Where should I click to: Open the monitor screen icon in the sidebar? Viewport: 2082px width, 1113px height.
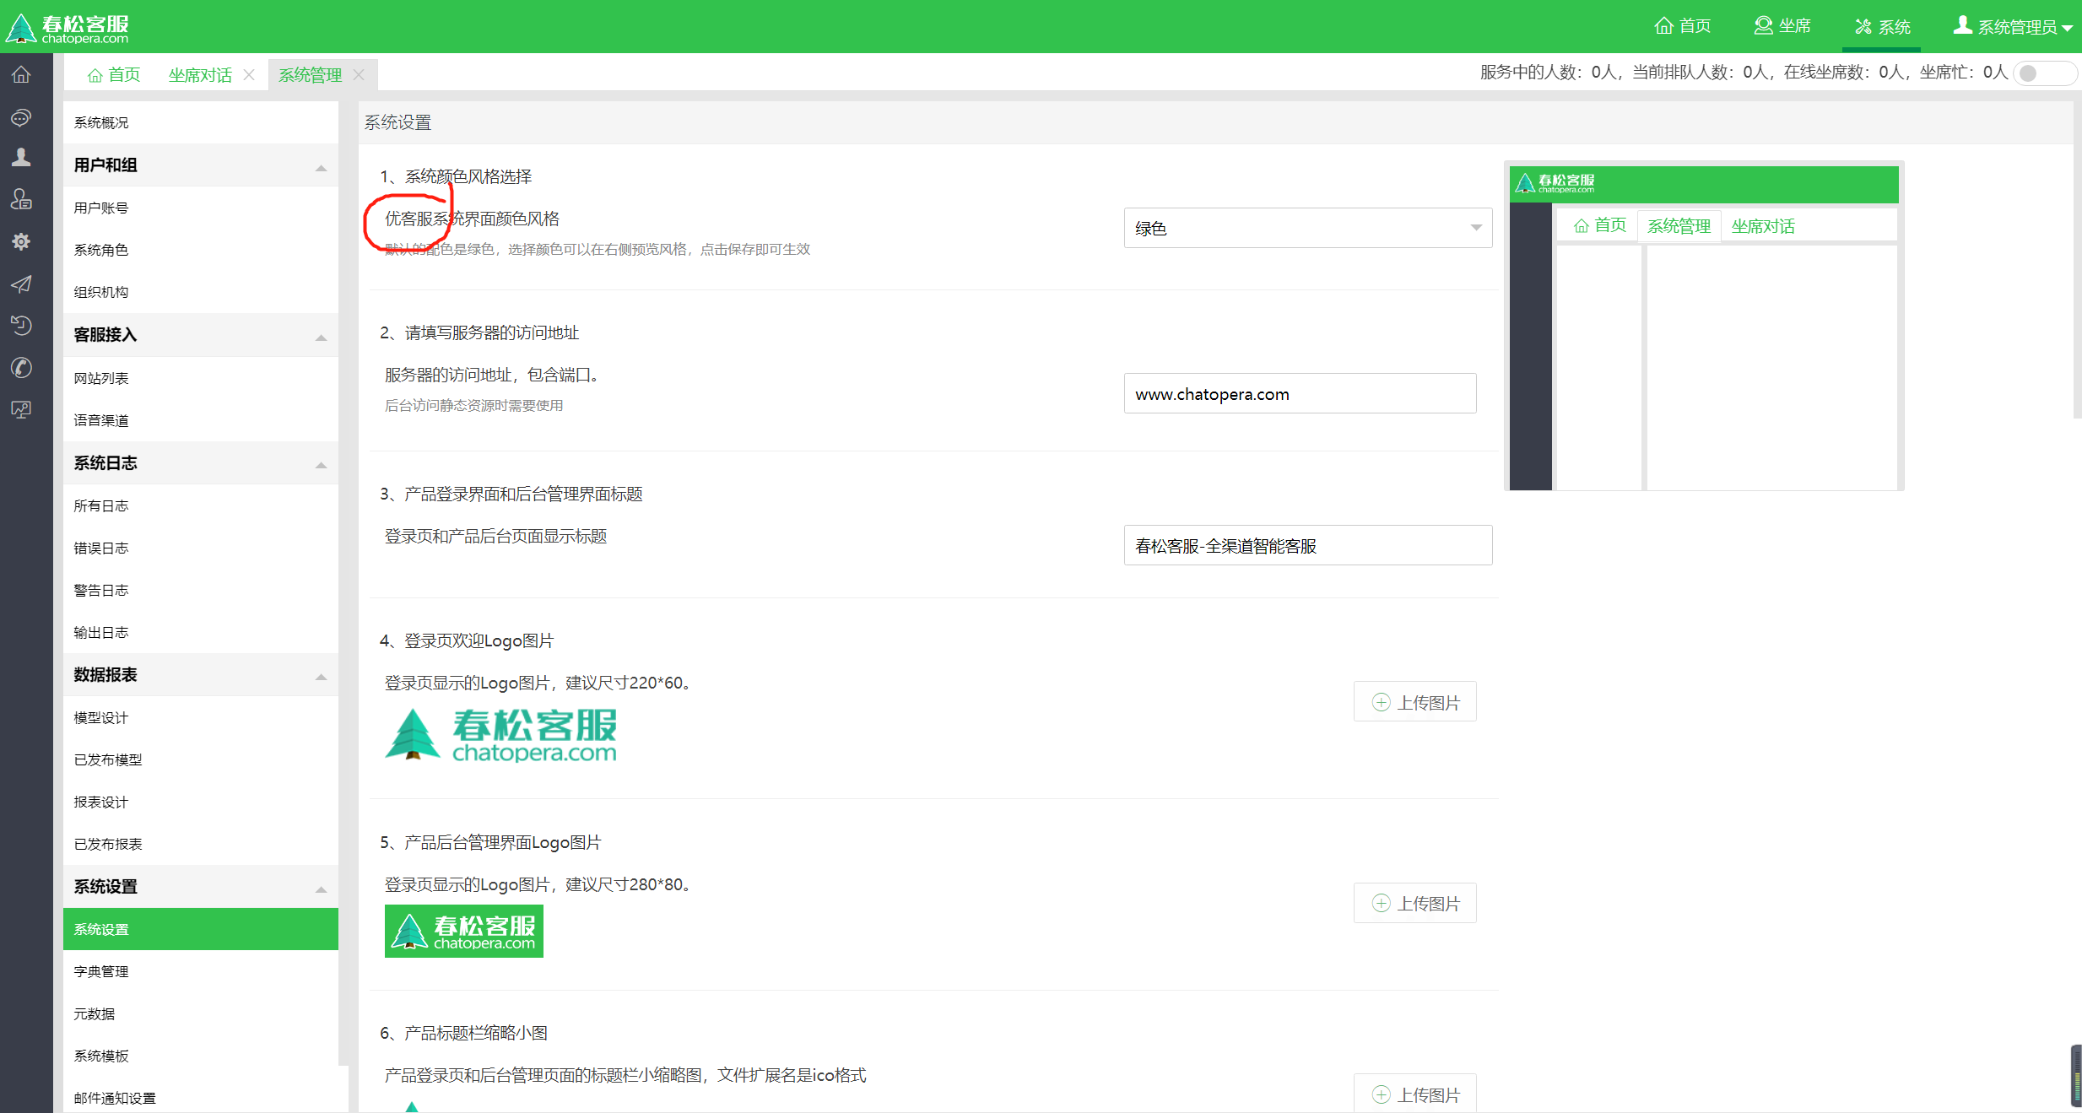(x=21, y=409)
